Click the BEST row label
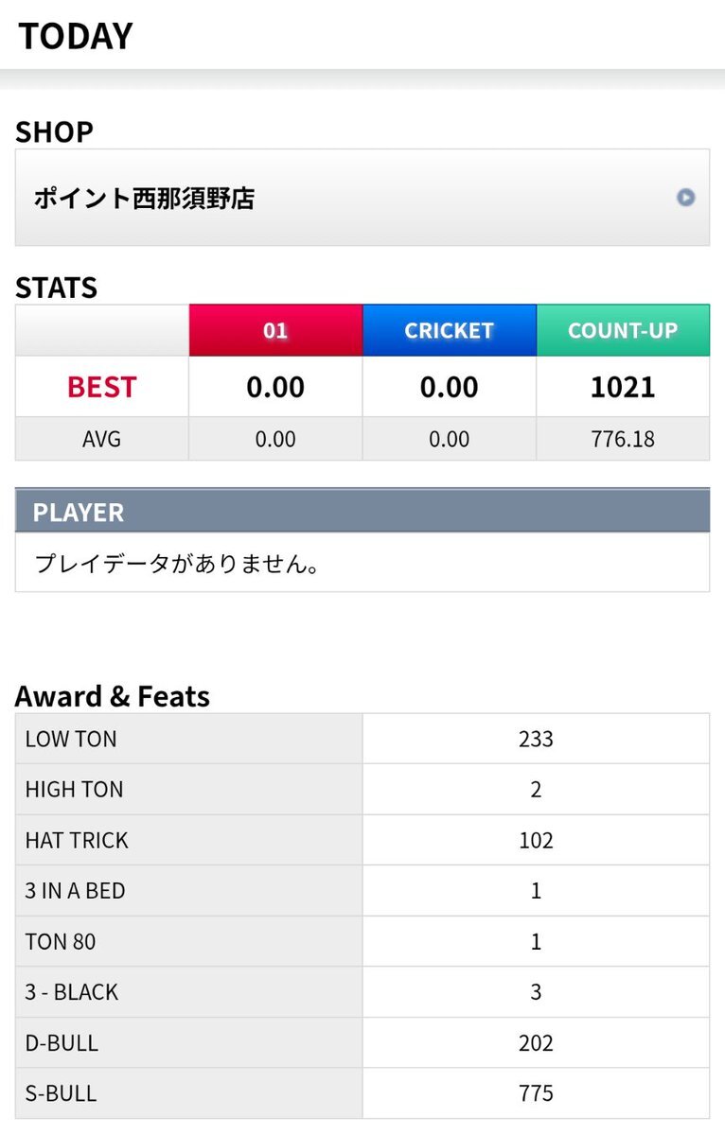This screenshot has height=1135, width=725. 101,387
